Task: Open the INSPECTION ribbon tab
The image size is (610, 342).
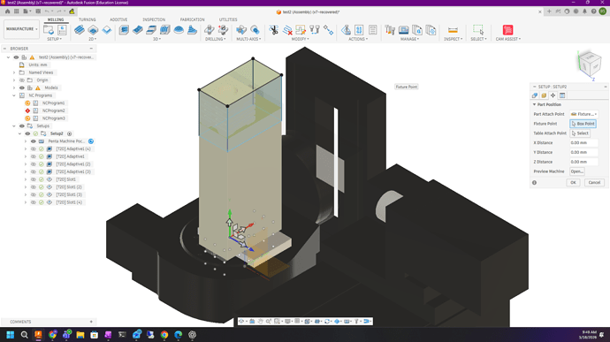Action: pos(154,19)
